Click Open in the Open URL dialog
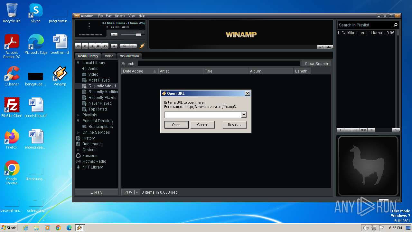 [x=176, y=125]
